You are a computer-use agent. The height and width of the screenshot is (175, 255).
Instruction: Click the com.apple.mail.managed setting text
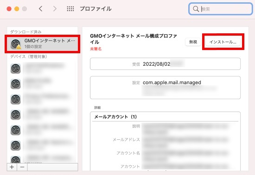pyautogui.click(x=172, y=82)
